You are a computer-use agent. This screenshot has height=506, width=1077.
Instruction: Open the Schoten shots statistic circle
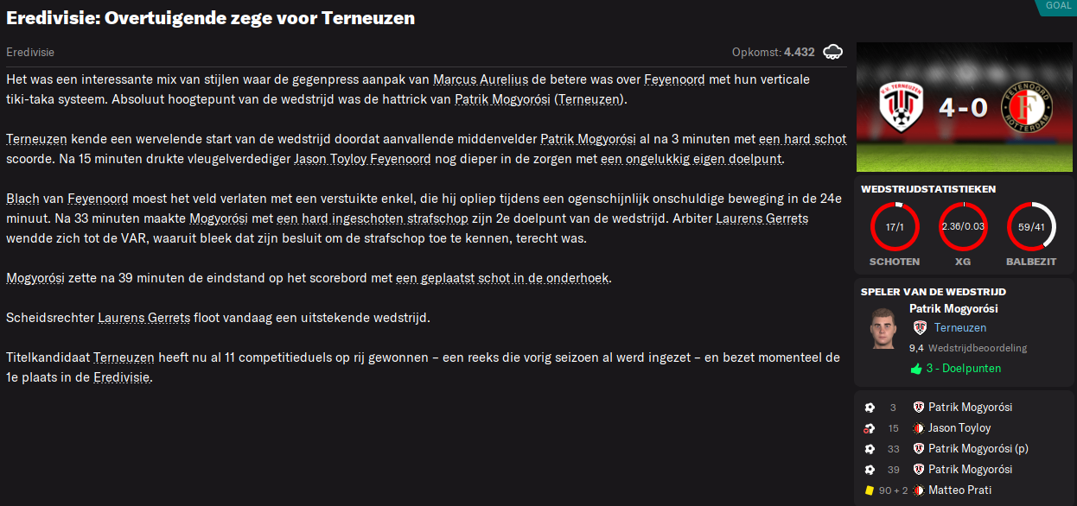[x=895, y=228]
